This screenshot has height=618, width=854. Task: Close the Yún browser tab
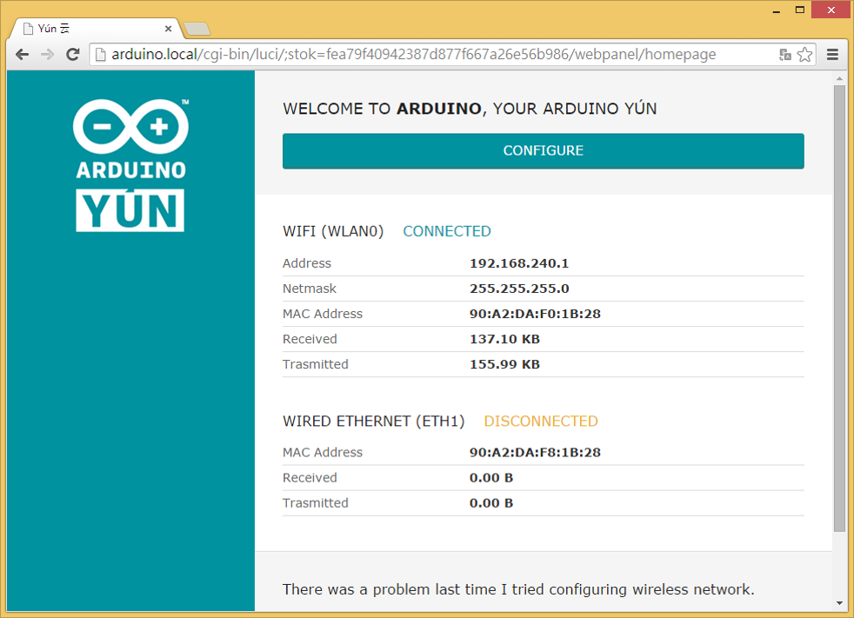coord(169,29)
